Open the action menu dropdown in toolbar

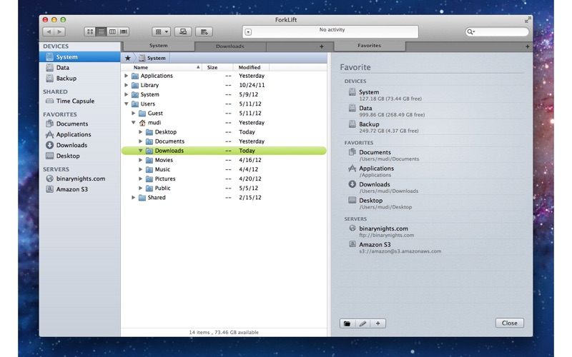pos(161,32)
